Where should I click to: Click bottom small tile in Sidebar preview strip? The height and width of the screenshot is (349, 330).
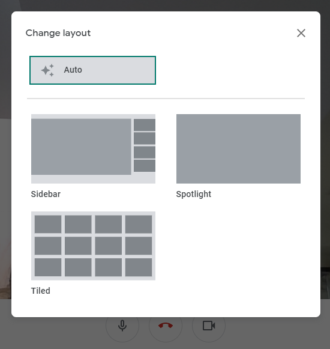coord(145,166)
